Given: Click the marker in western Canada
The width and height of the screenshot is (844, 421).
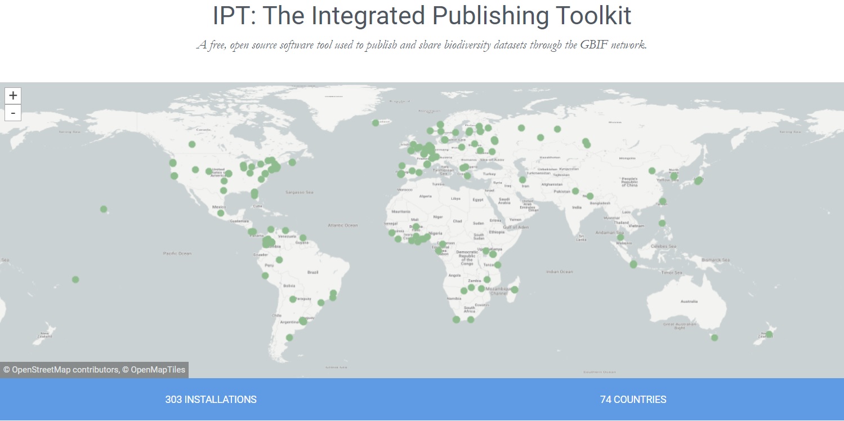Looking at the screenshot, I should coord(192,144).
